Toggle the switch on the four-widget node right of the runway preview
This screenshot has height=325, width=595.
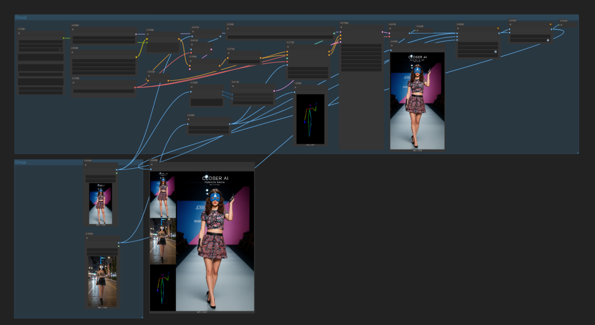495,52
